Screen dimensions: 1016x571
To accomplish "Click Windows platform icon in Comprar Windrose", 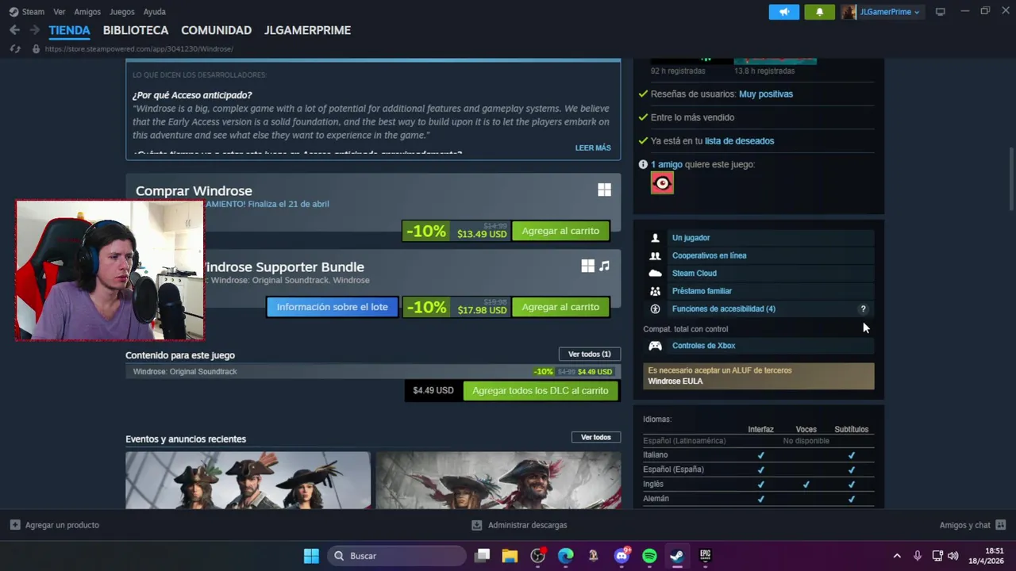I will click(x=604, y=190).
